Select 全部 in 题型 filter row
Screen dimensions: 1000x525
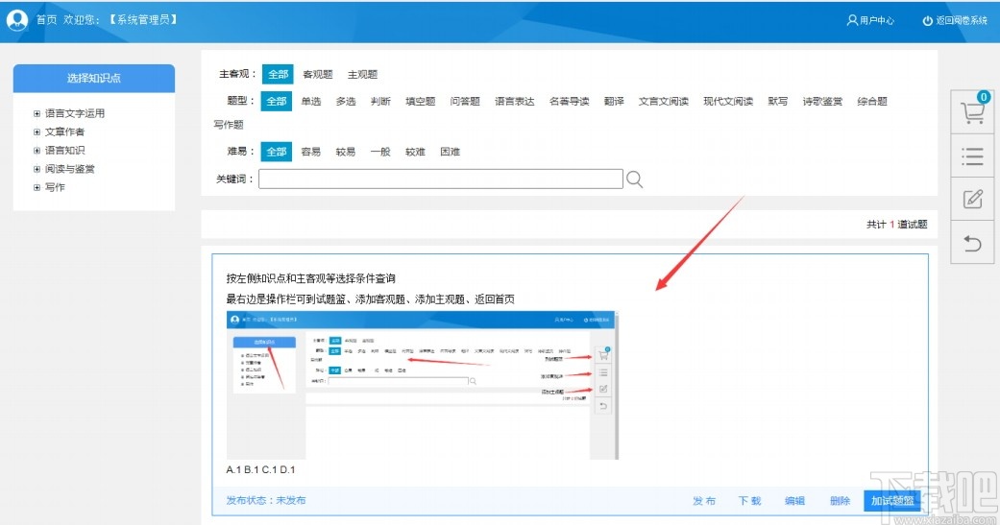pyautogui.click(x=276, y=101)
